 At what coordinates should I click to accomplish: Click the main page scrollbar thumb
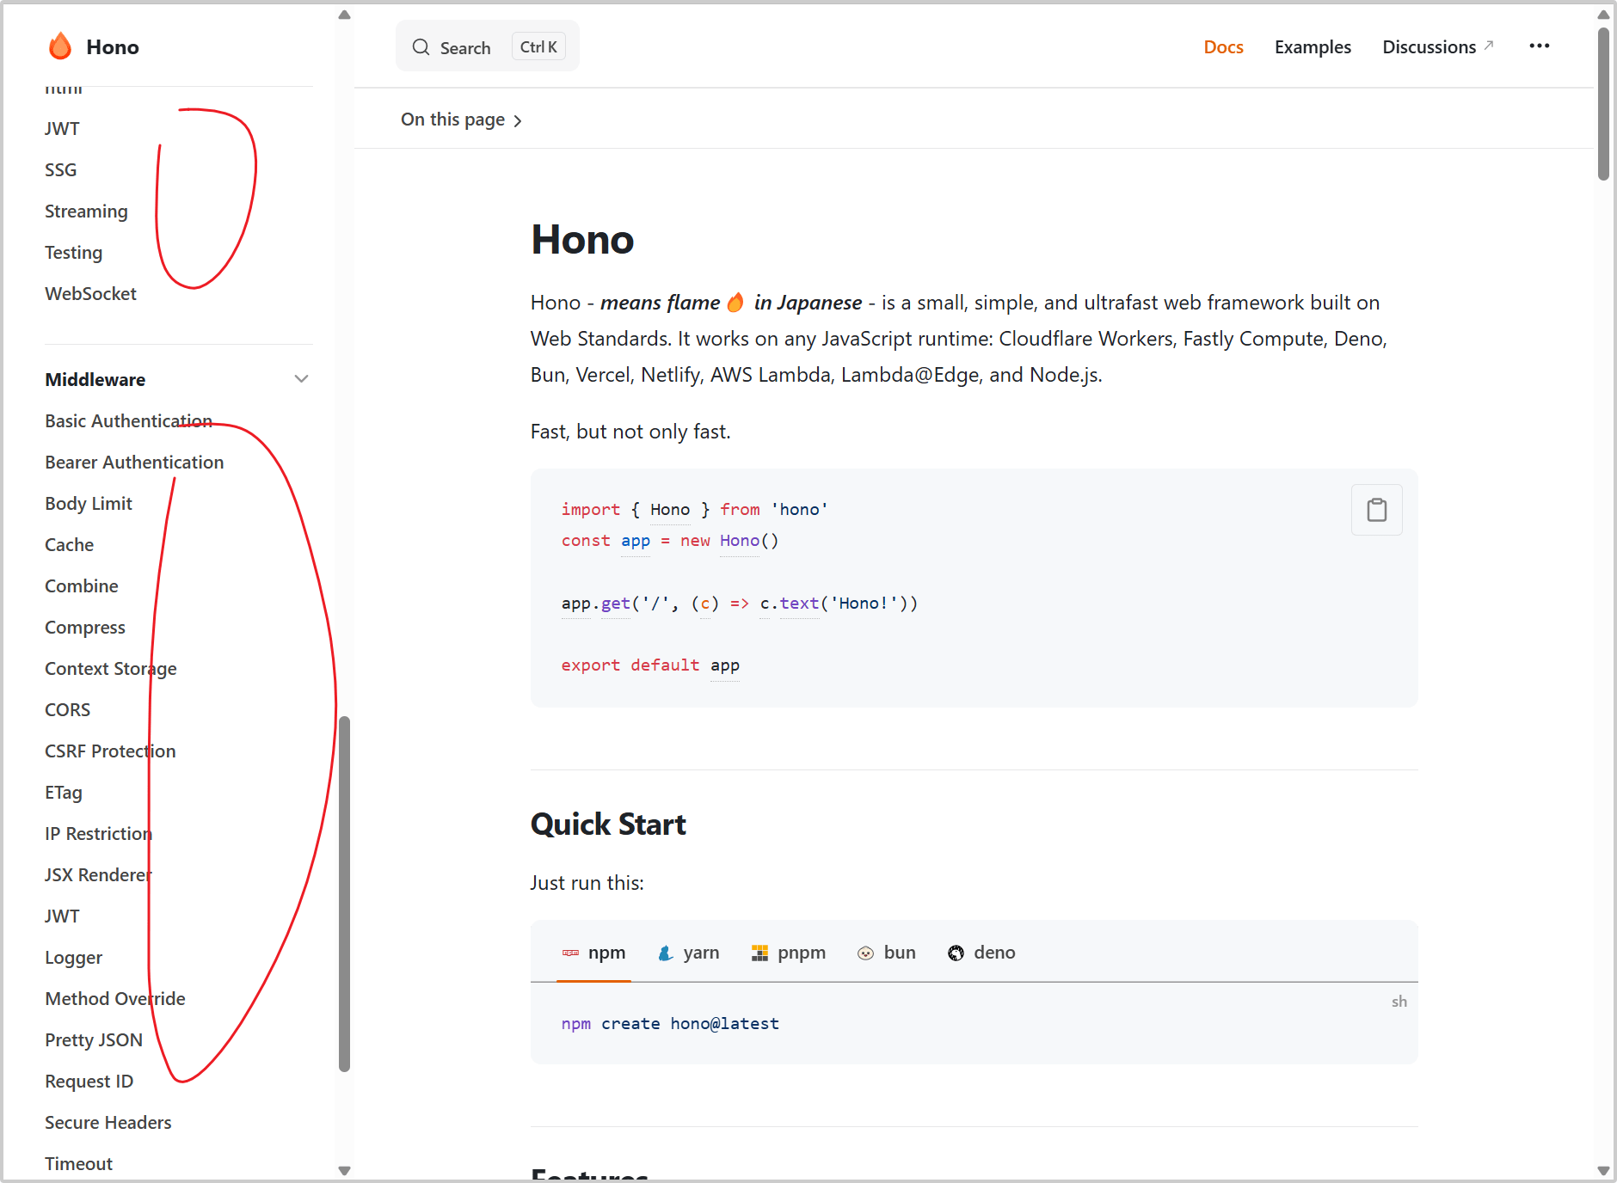[1603, 103]
